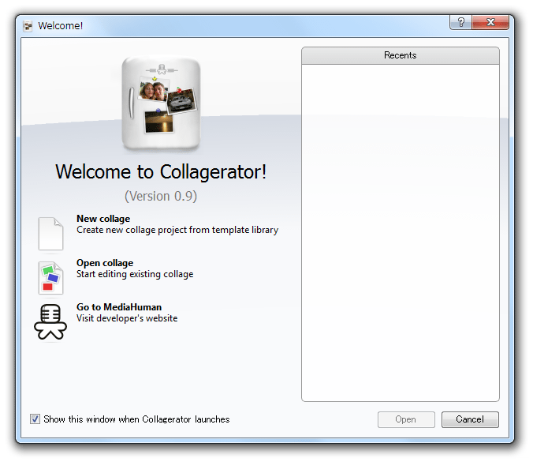Click the "Welcome to Collagerator!" heading
This screenshot has height=462, width=533.
(x=161, y=172)
